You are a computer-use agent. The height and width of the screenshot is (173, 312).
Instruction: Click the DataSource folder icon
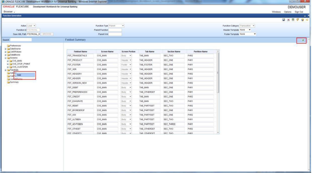(8, 49)
